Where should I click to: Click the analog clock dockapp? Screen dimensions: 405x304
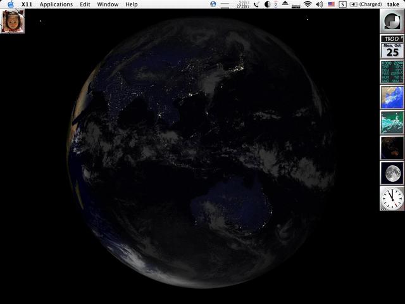392,198
